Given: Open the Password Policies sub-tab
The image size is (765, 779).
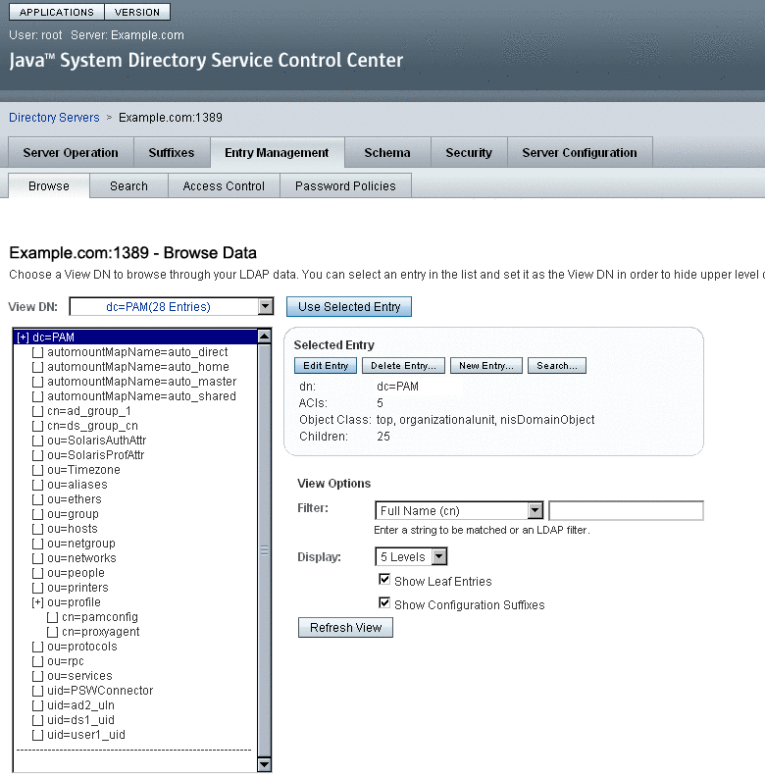Looking at the screenshot, I should [345, 185].
